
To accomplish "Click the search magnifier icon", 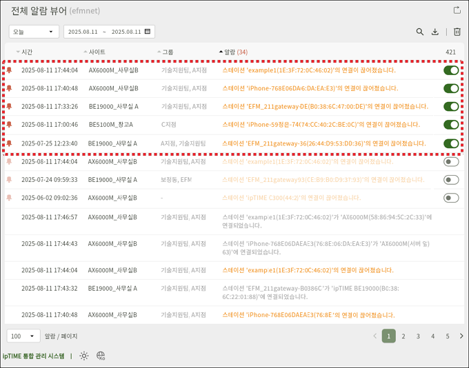I will pyautogui.click(x=420, y=32).
